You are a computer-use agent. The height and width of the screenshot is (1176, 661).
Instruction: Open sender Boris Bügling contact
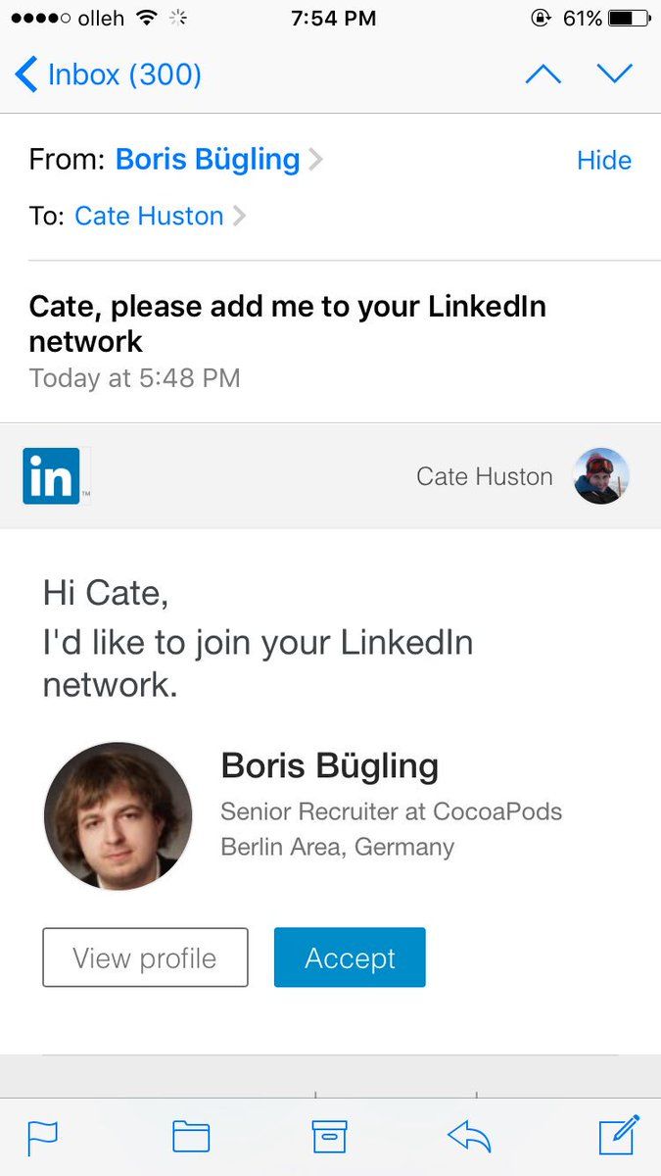point(208,160)
